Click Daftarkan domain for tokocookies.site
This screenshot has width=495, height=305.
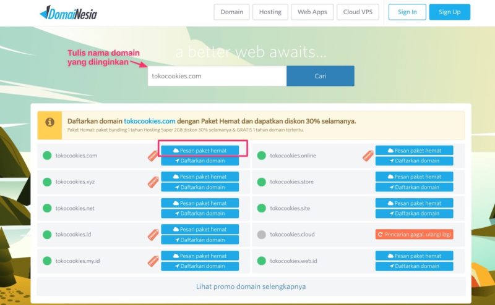point(414,213)
